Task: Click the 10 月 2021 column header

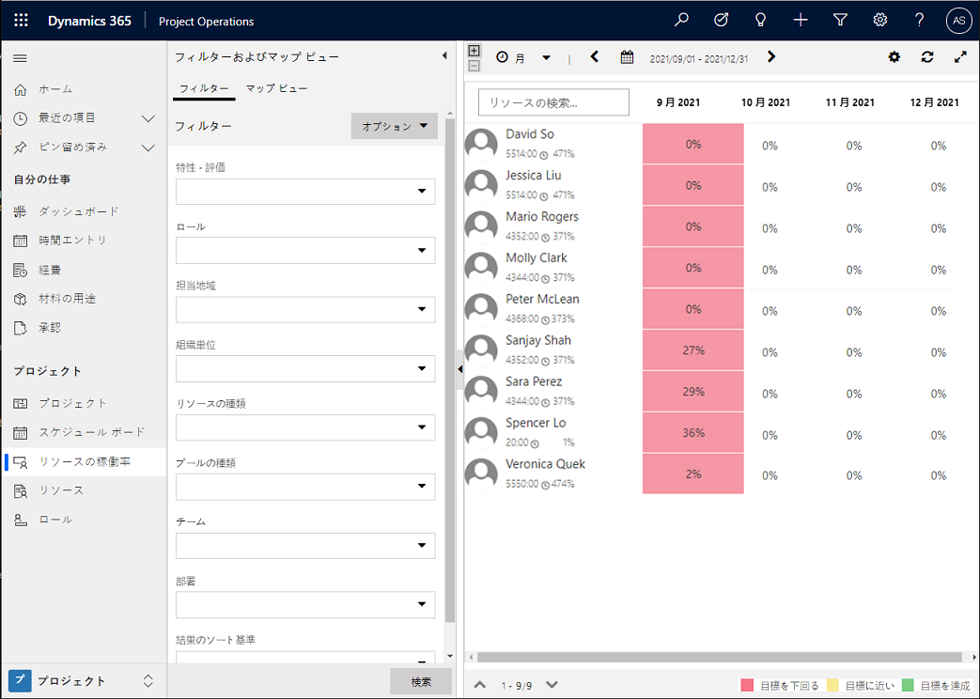Action: pyautogui.click(x=766, y=102)
